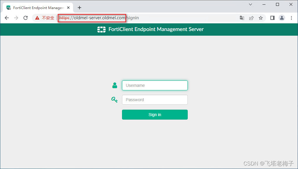Screen dimensions: 298x169
Task: Open the three-dot browser menu
Action: click(291, 18)
